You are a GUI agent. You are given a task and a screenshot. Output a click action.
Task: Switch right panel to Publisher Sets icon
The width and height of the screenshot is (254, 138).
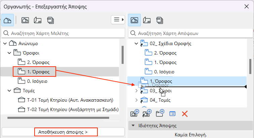click(160, 21)
